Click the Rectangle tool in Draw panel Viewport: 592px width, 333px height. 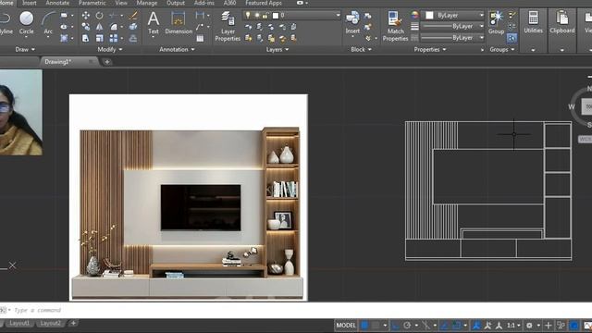coord(64,16)
